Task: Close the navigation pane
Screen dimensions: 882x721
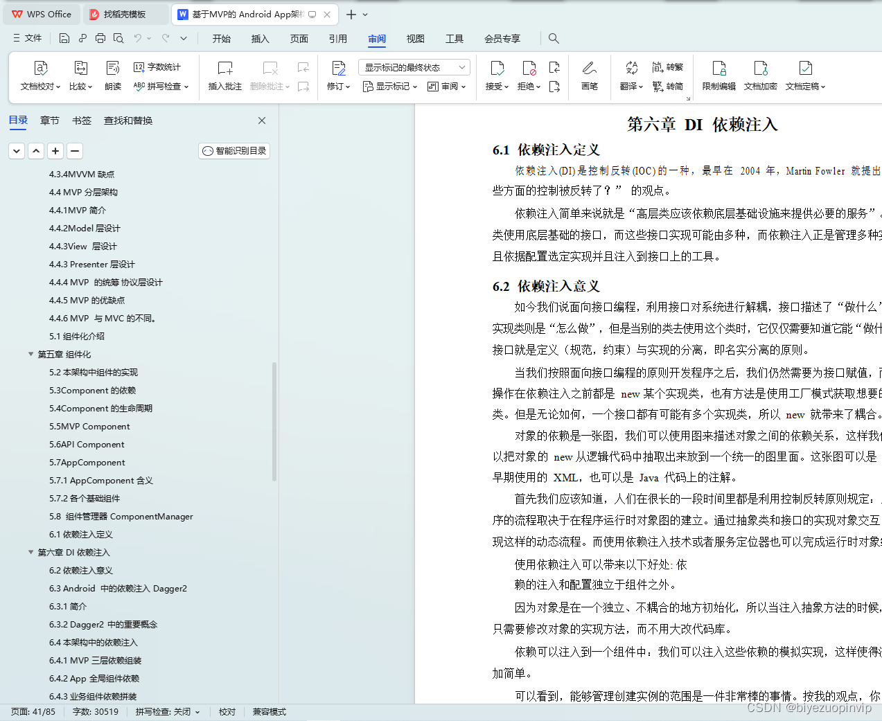Action: click(262, 121)
